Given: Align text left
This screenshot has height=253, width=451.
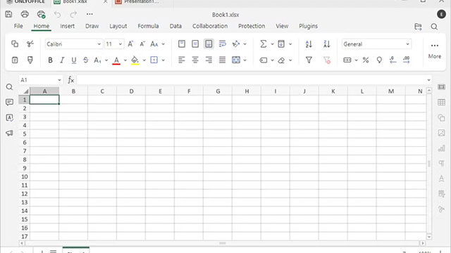Looking at the screenshot, I should [182, 60].
